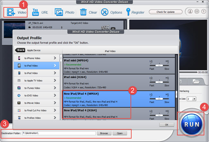Select to iPod Video category

tap(37, 73)
